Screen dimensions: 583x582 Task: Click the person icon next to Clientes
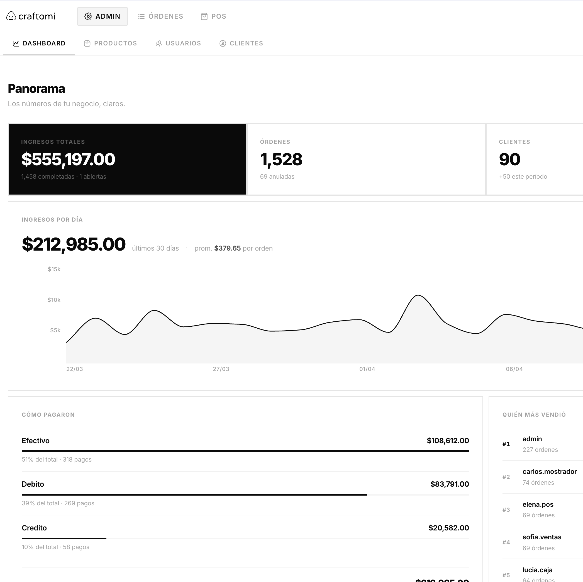click(x=223, y=43)
